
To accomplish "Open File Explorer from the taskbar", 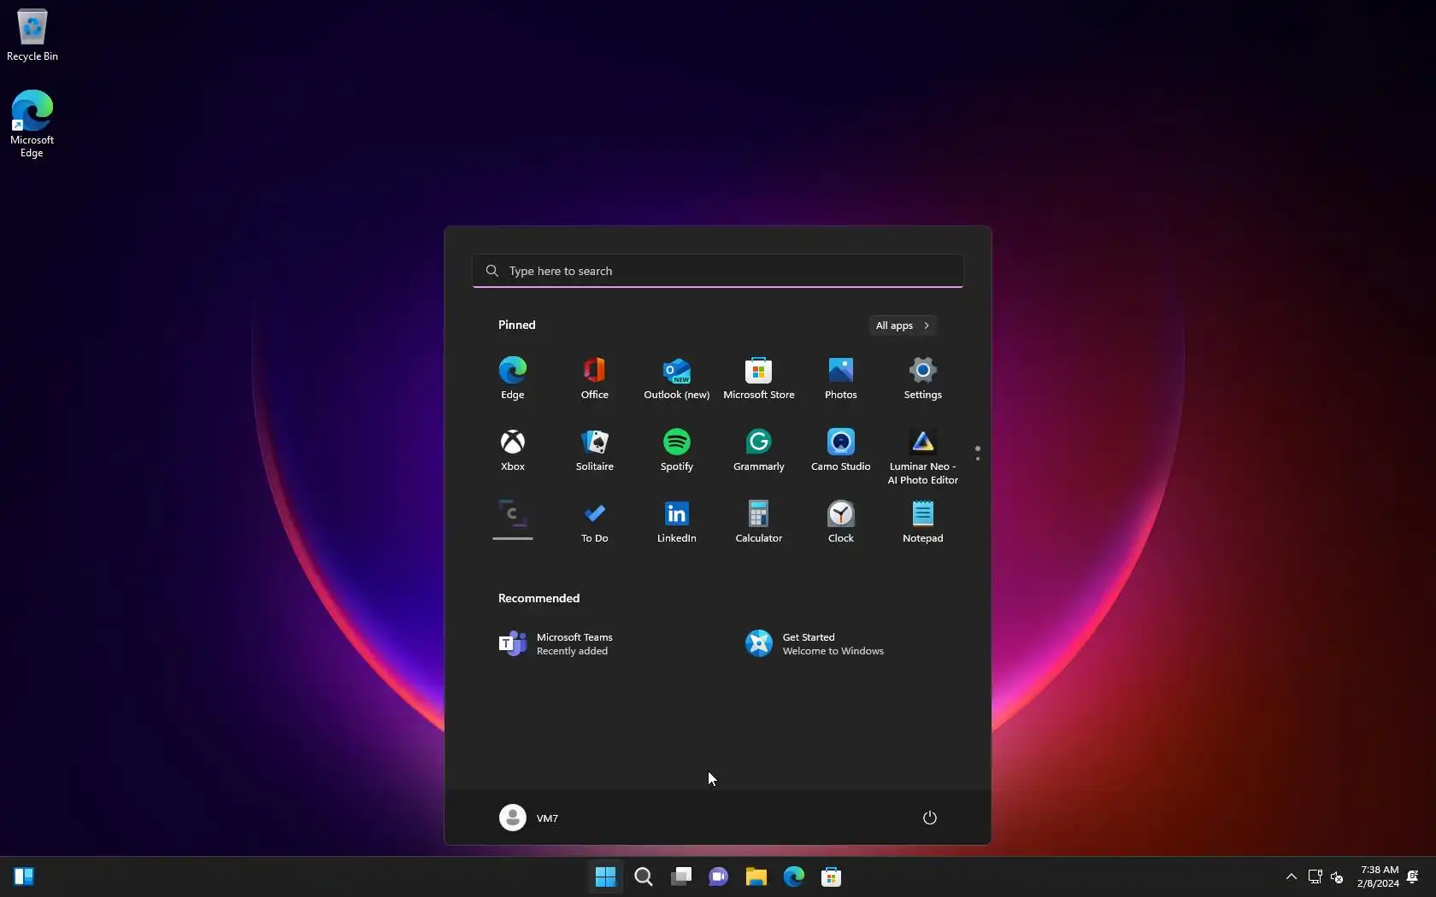I will pos(756,876).
